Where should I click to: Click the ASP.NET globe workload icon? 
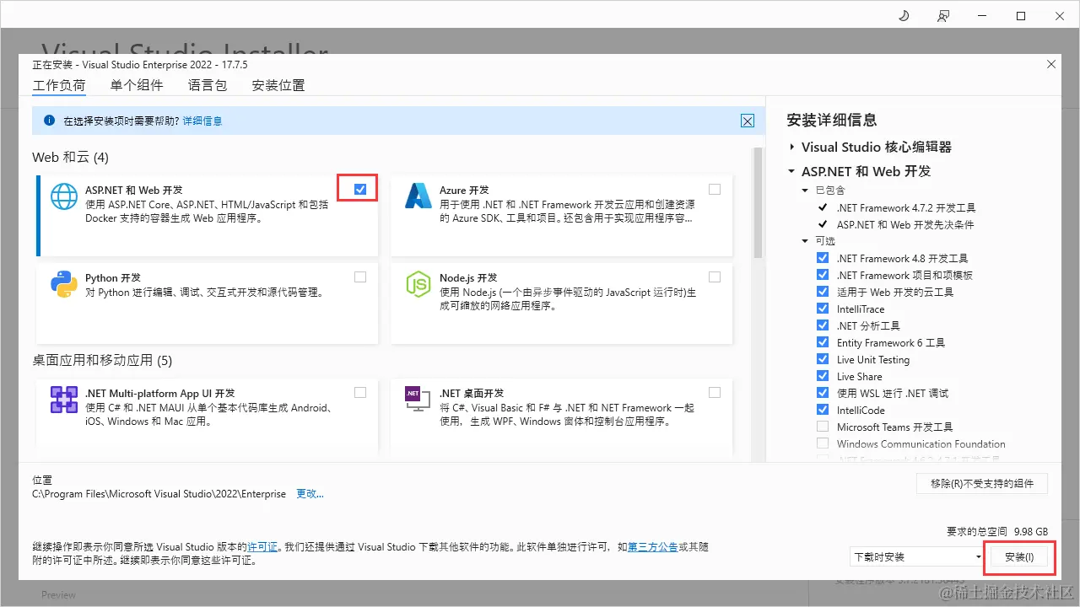(63, 196)
